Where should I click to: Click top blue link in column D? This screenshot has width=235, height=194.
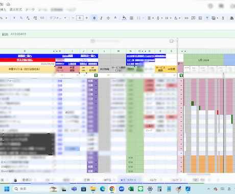click(25, 56)
